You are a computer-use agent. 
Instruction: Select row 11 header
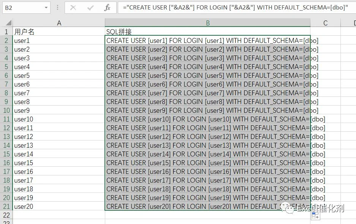coord(6,119)
